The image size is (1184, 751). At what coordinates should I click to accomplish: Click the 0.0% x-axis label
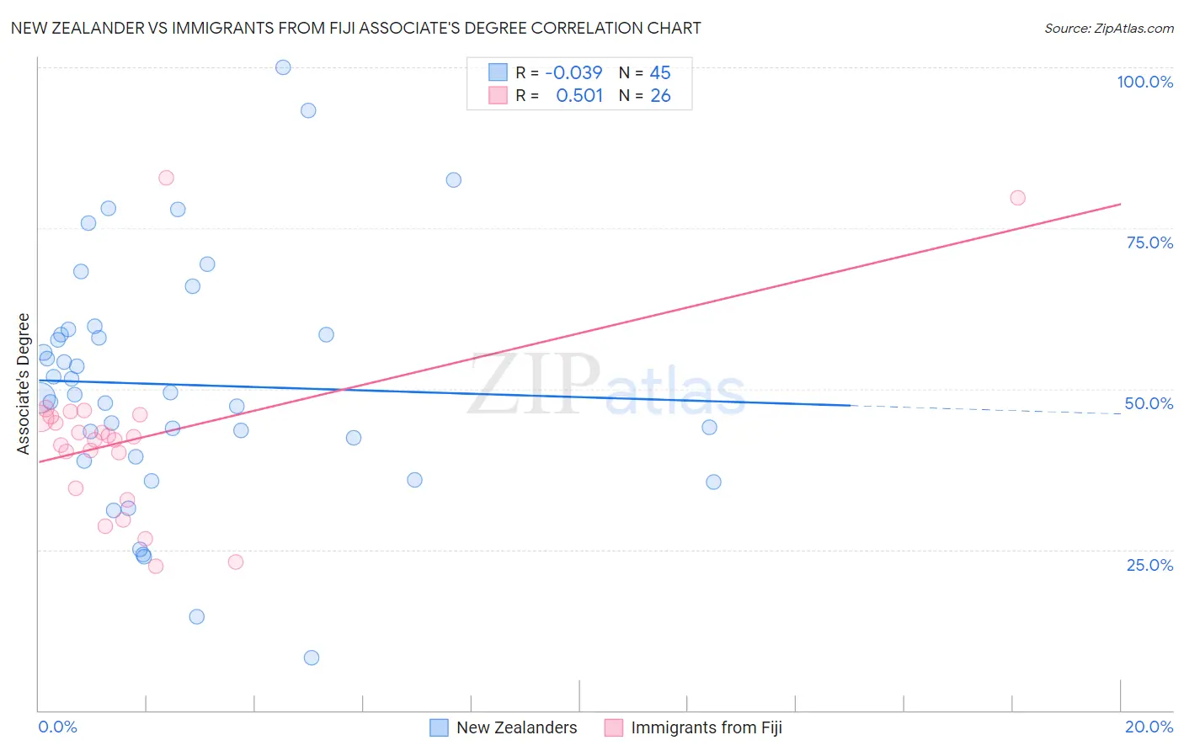pos(57,727)
